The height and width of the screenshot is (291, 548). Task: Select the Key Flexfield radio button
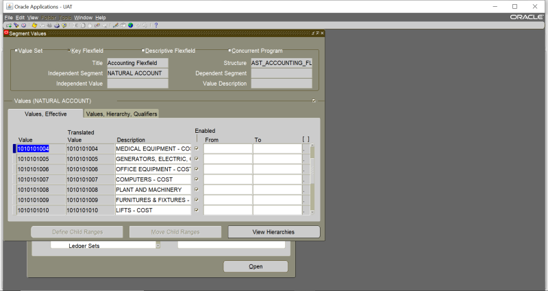[69, 51]
